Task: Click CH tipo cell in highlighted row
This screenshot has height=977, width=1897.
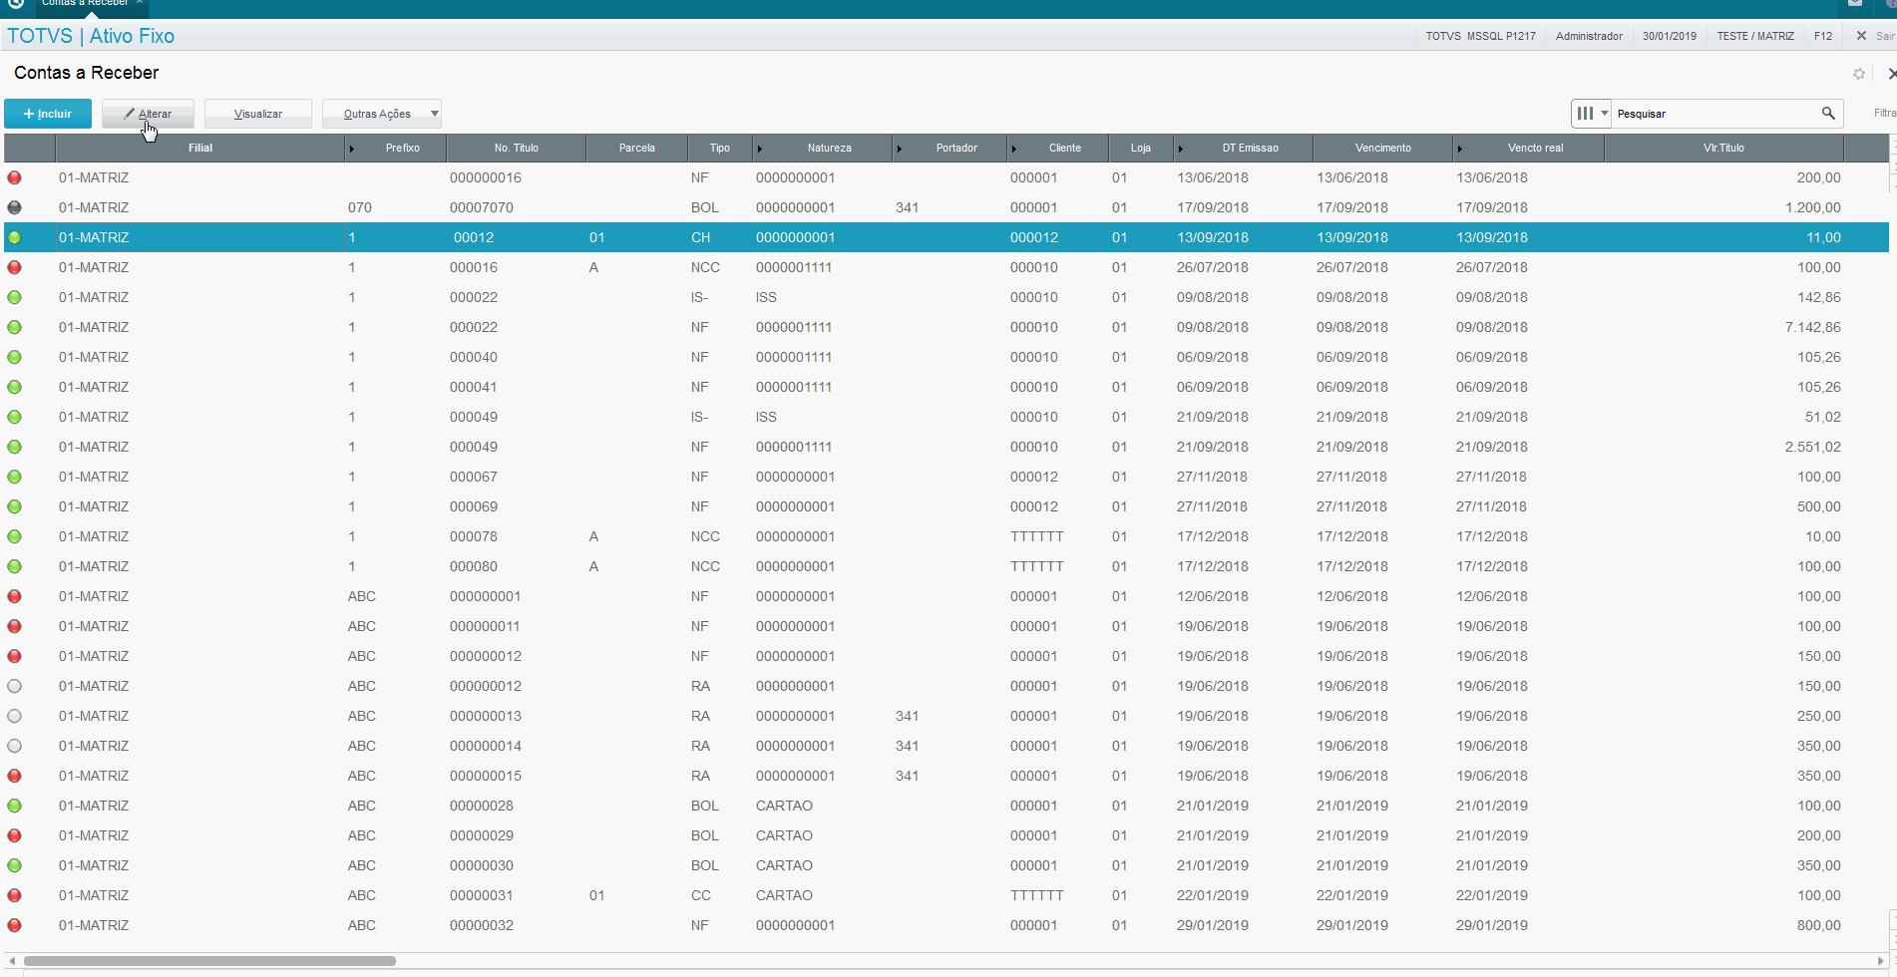Action: point(701,237)
